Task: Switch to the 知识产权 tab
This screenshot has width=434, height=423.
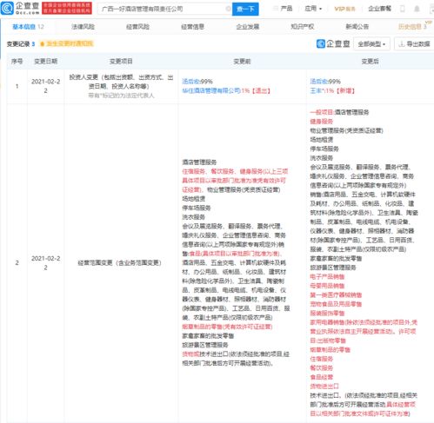Action: point(303,27)
